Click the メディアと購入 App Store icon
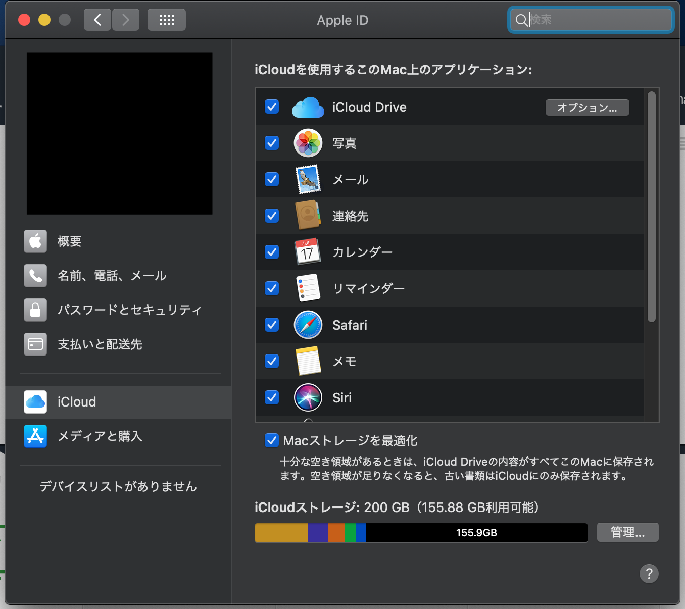Image resolution: width=685 pixels, height=609 pixels. [x=35, y=436]
